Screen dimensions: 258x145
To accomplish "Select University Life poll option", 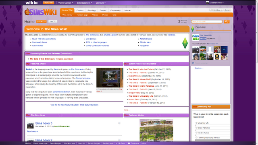I will [196, 123].
